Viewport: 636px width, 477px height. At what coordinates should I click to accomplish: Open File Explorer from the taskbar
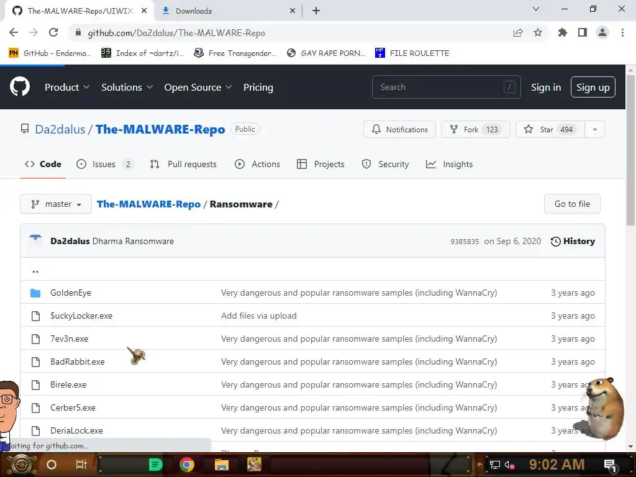tap(222, 465)
